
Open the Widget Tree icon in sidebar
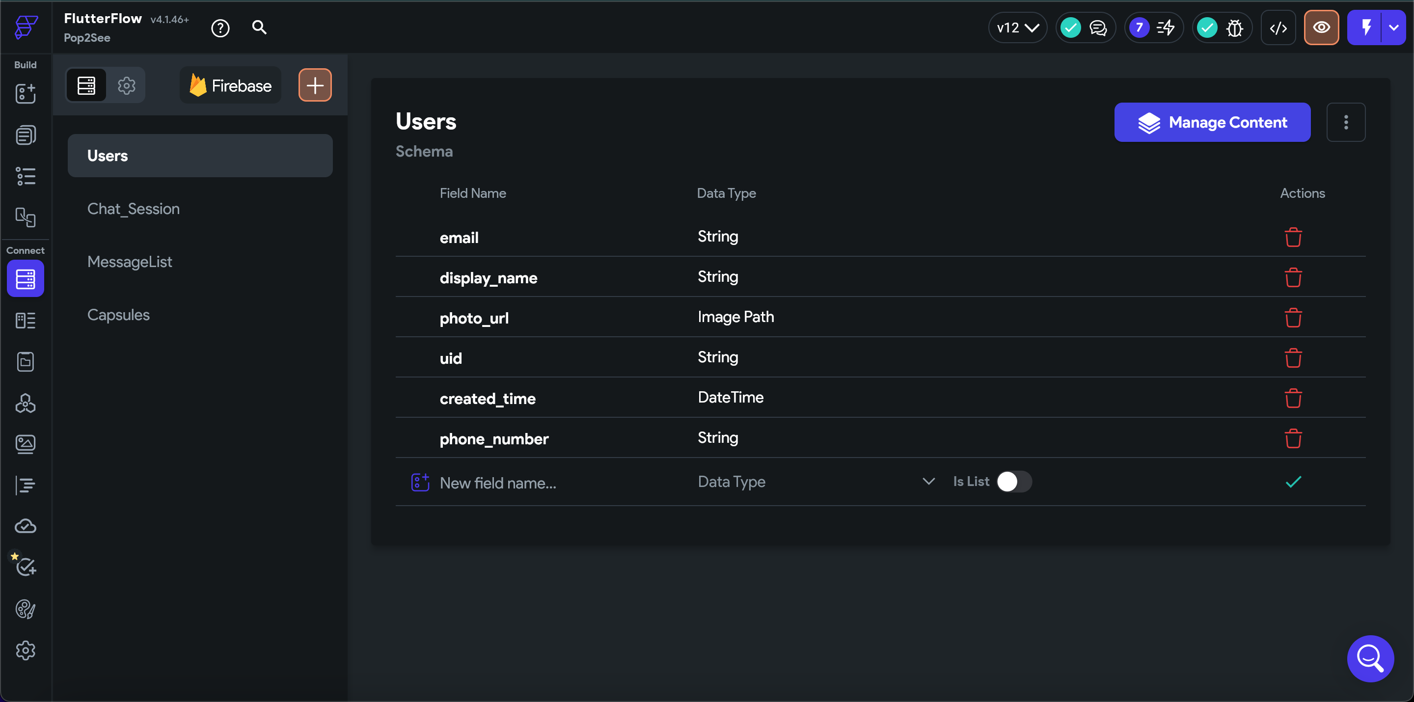tap(25, 176)
